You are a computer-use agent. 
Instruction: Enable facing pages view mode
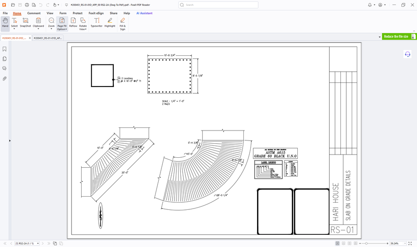349,243
